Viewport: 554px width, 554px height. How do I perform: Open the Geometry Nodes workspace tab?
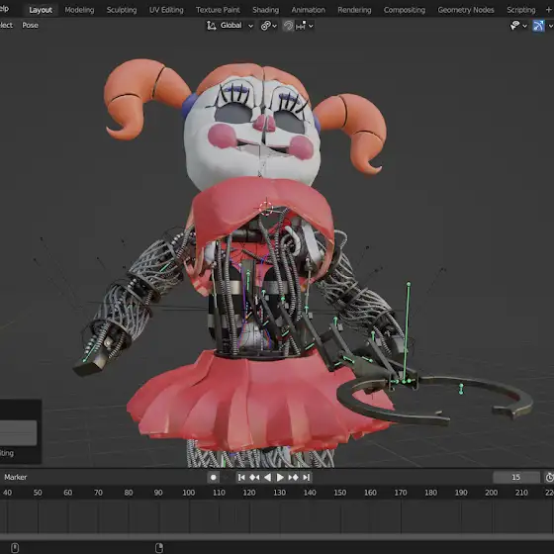coord(466,10)
